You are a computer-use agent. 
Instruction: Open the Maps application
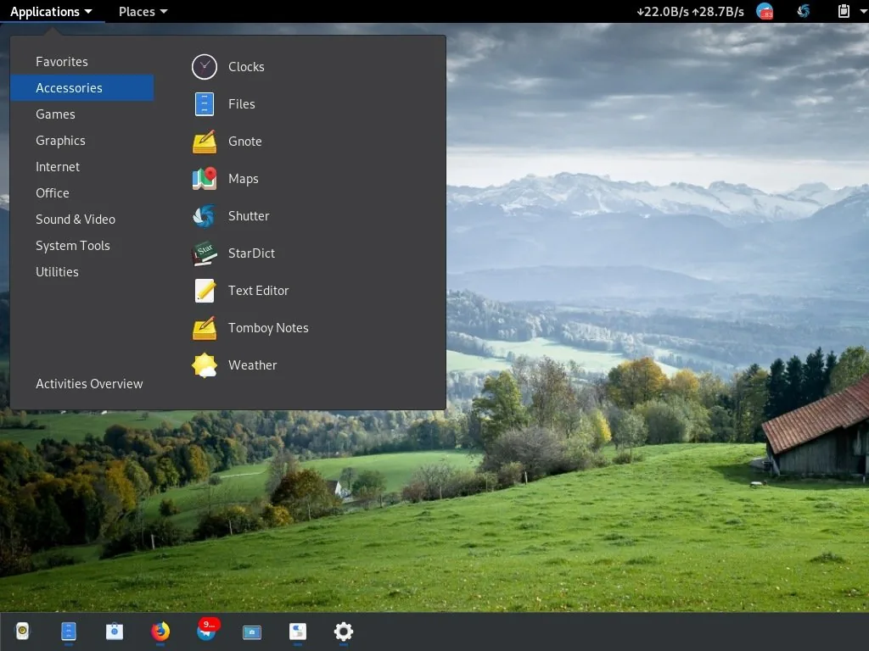click(244, 179)
